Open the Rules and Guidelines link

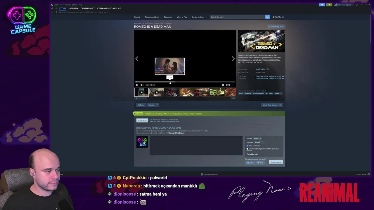[176, 133]
